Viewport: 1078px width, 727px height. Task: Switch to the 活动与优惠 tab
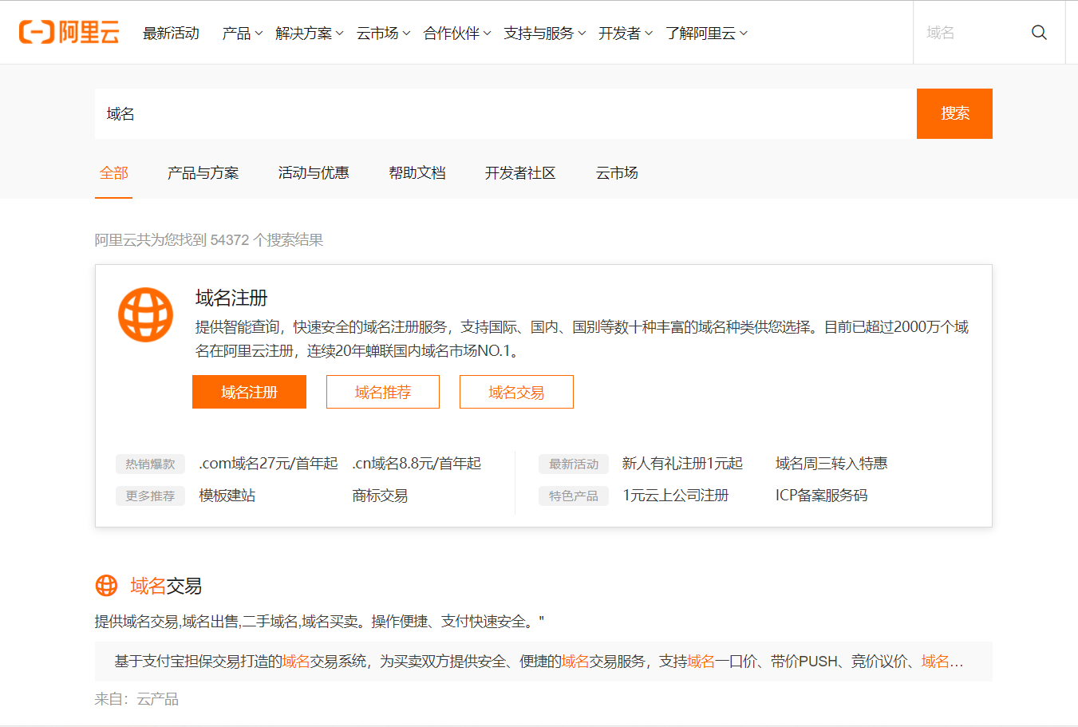click(313, 172)
